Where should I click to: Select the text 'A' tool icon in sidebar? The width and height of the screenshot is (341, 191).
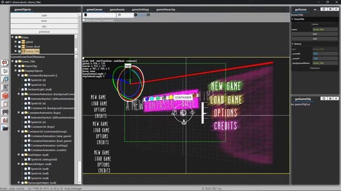click(5, 79)
